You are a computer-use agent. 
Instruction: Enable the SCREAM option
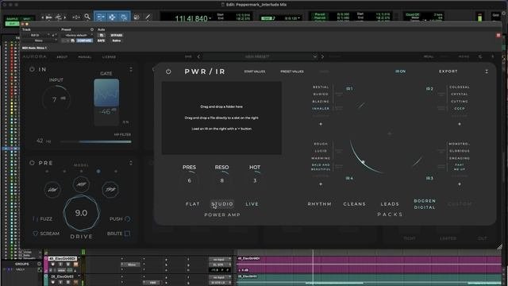click(x=46, y=233)
